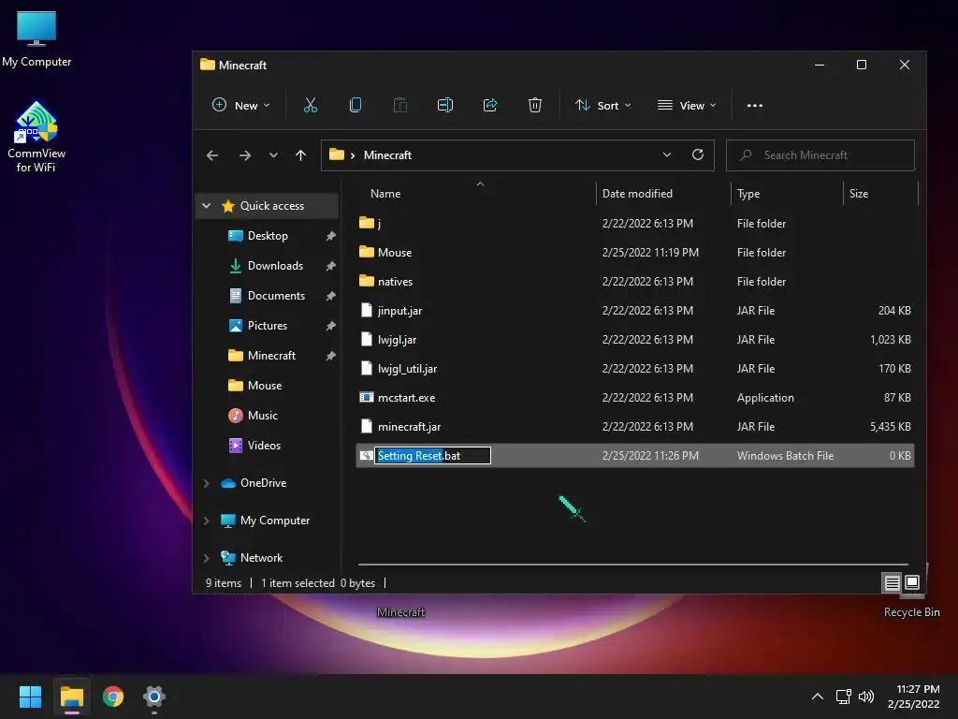Collapse the Quick access tree
Image resolution: width=958 pixels, height=719 pixels.
pyautogui.click(x=207, y=206)
